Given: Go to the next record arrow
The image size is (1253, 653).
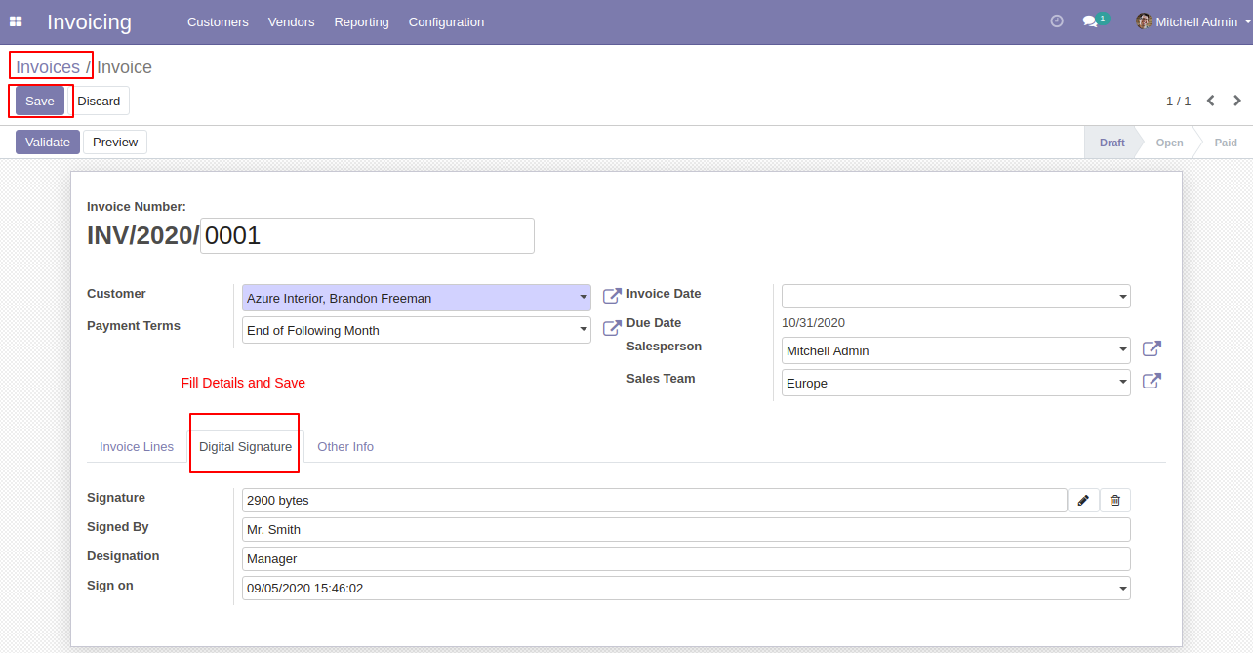Looking at the screenshot, I should click(x=1237, y=101).
